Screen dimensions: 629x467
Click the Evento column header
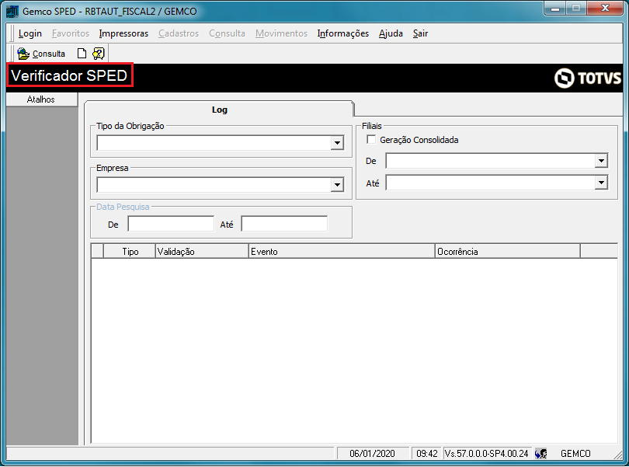[x=342, y=251]
